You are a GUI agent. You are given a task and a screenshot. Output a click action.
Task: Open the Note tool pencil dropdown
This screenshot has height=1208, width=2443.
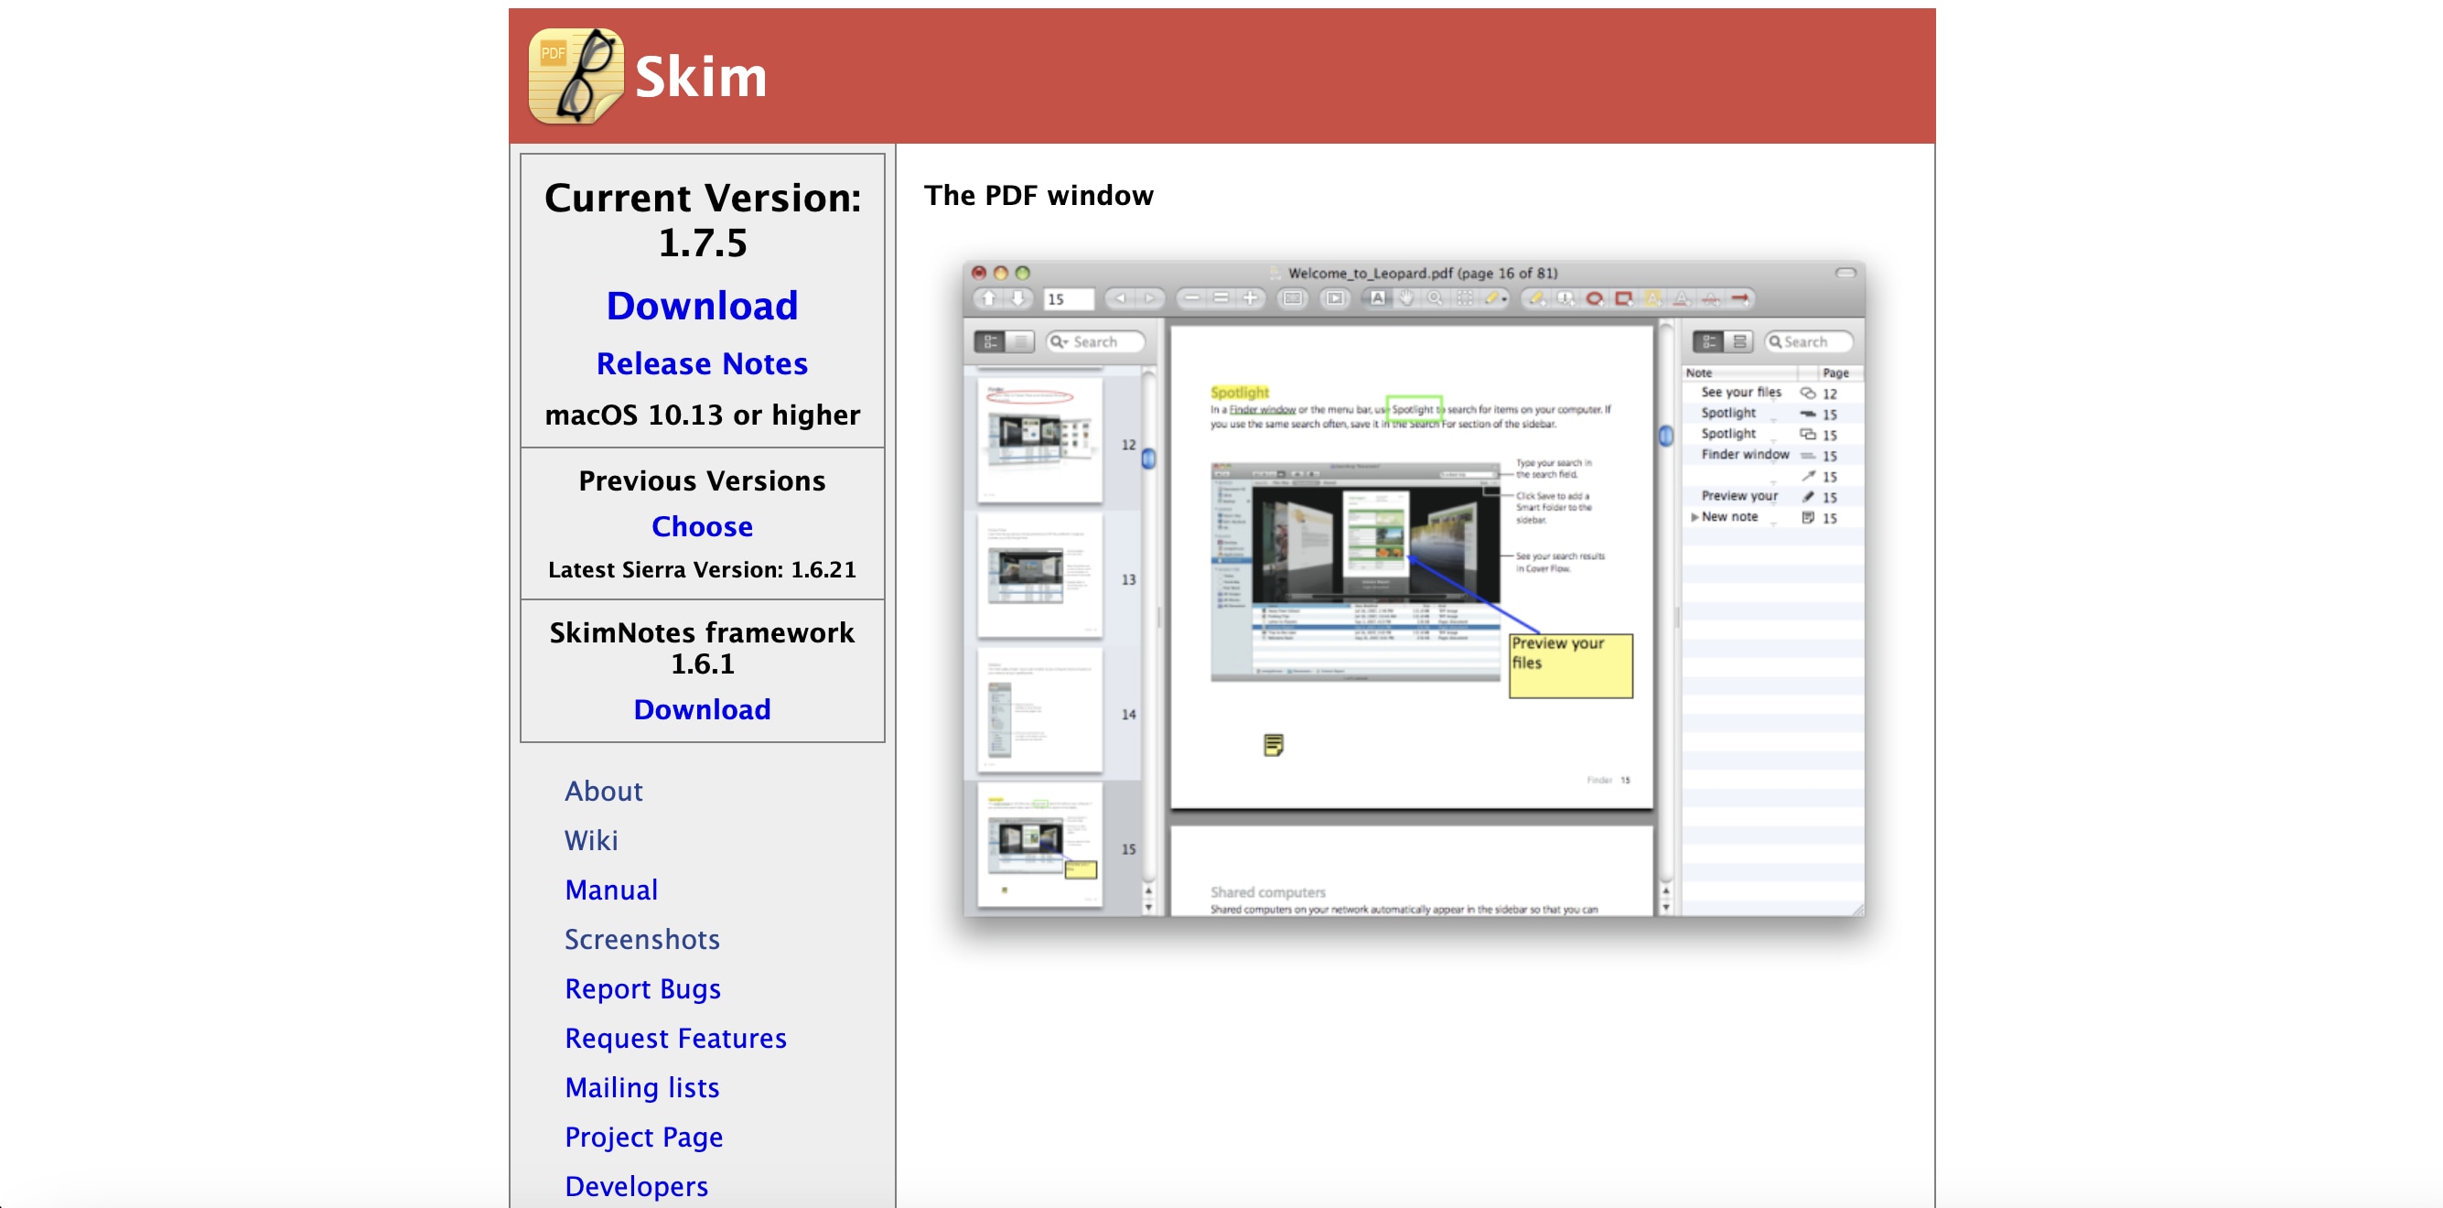(x=1496, y=298)
